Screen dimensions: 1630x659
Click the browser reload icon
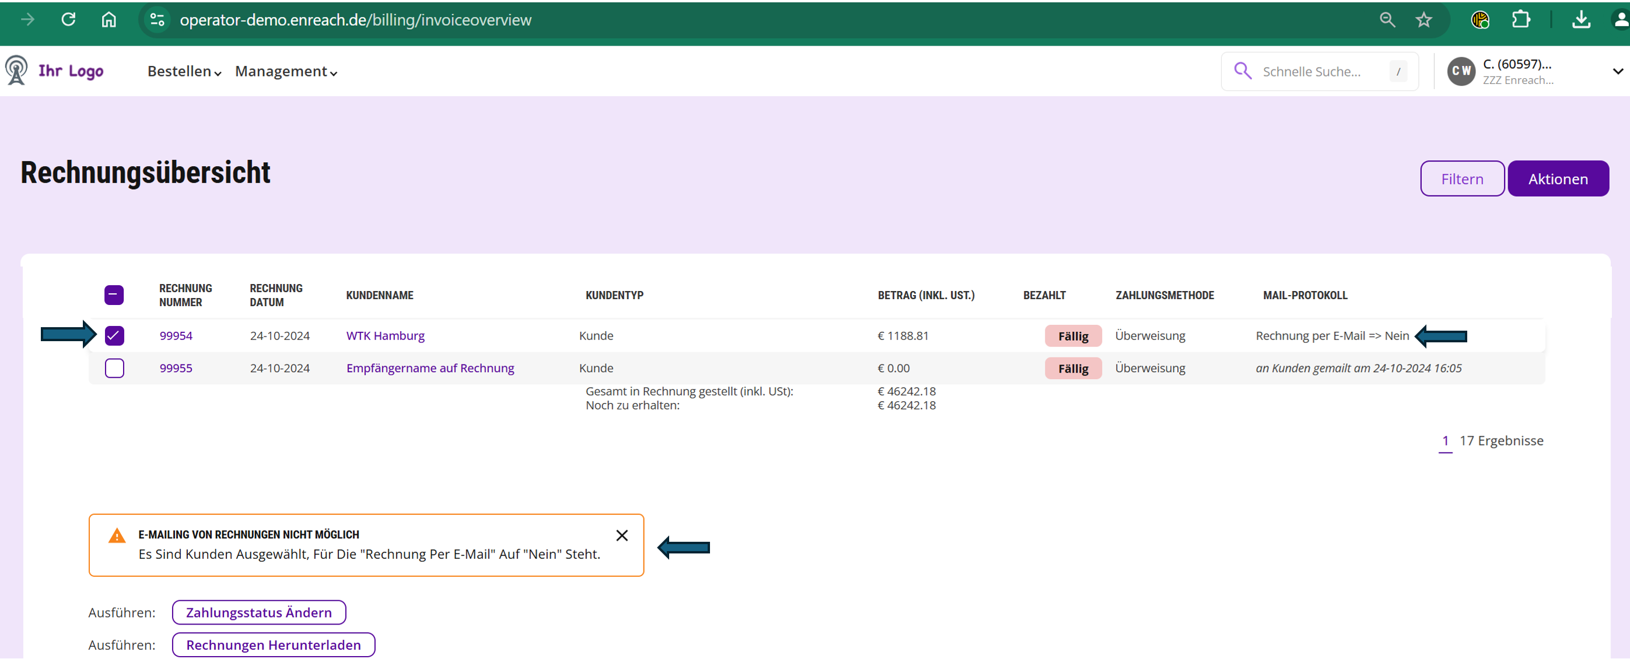[68, 19]
